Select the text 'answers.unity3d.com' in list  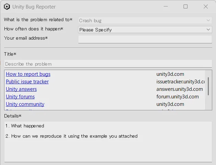[180, 89]
